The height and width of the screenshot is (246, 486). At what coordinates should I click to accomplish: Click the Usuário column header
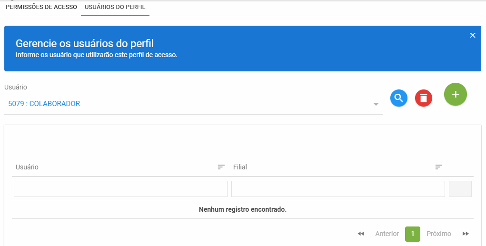click(x=27, y=167)
